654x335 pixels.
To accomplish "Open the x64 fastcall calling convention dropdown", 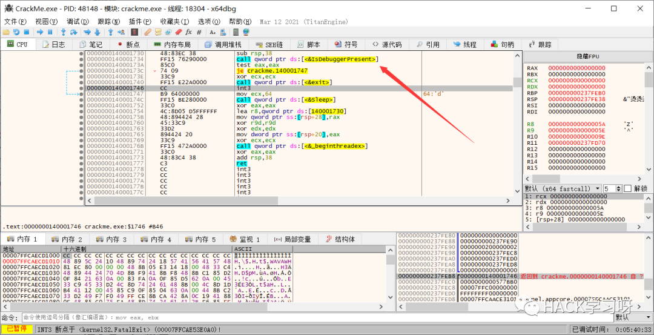I will point(563,188).
